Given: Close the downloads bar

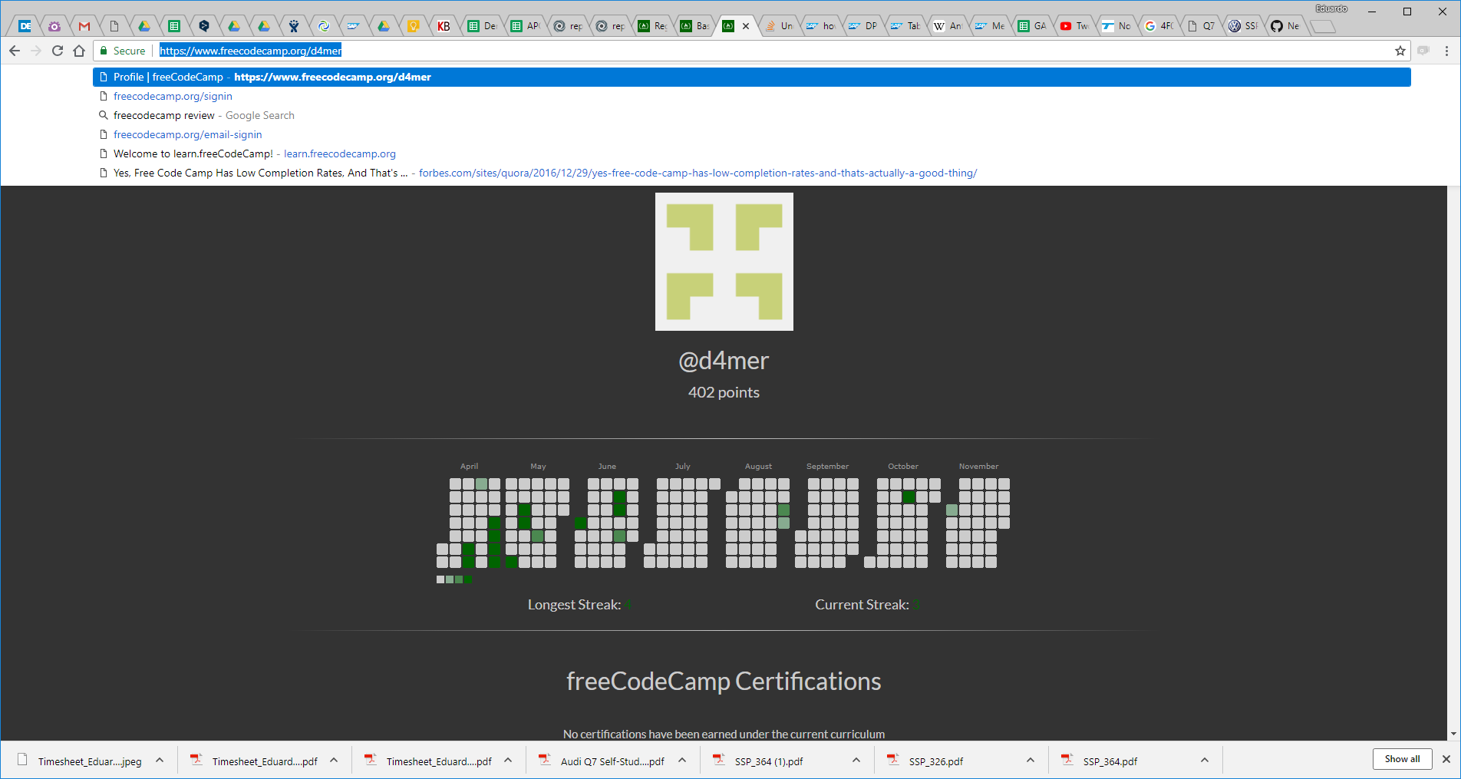Looking at the screenshot, I should [x=1446, y=759].
